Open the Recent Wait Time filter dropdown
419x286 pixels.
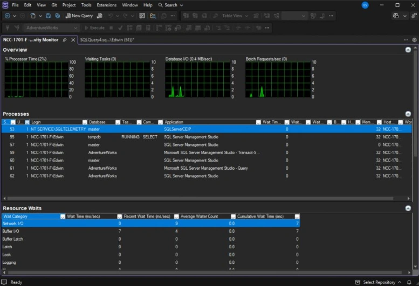[176, 217]
